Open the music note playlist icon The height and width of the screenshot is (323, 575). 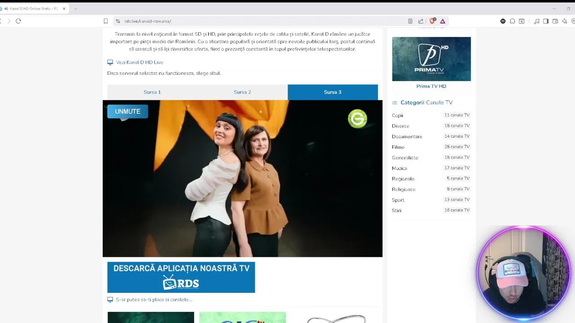click(x=536, y=21)
